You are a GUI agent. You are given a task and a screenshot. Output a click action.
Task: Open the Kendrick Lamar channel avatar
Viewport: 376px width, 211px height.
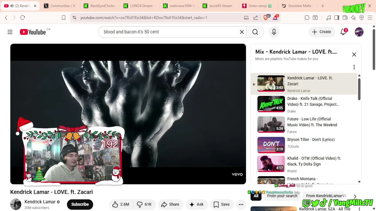[16, 204]
